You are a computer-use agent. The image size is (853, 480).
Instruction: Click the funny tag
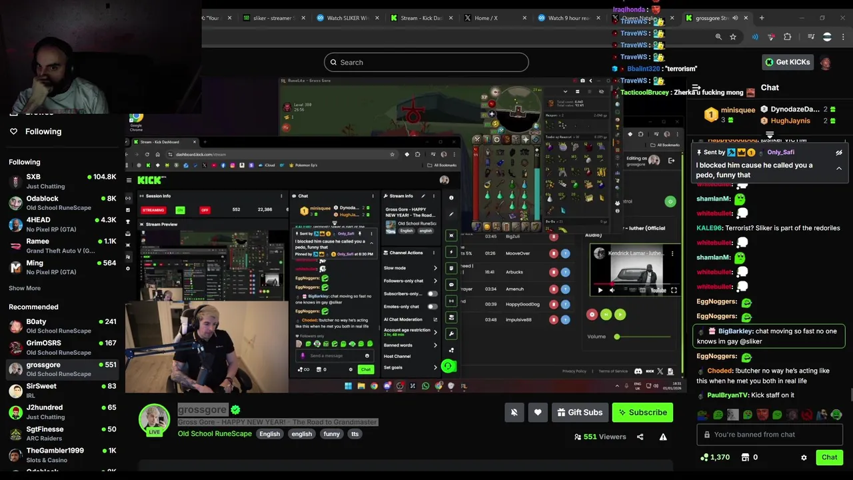(331, 434)
